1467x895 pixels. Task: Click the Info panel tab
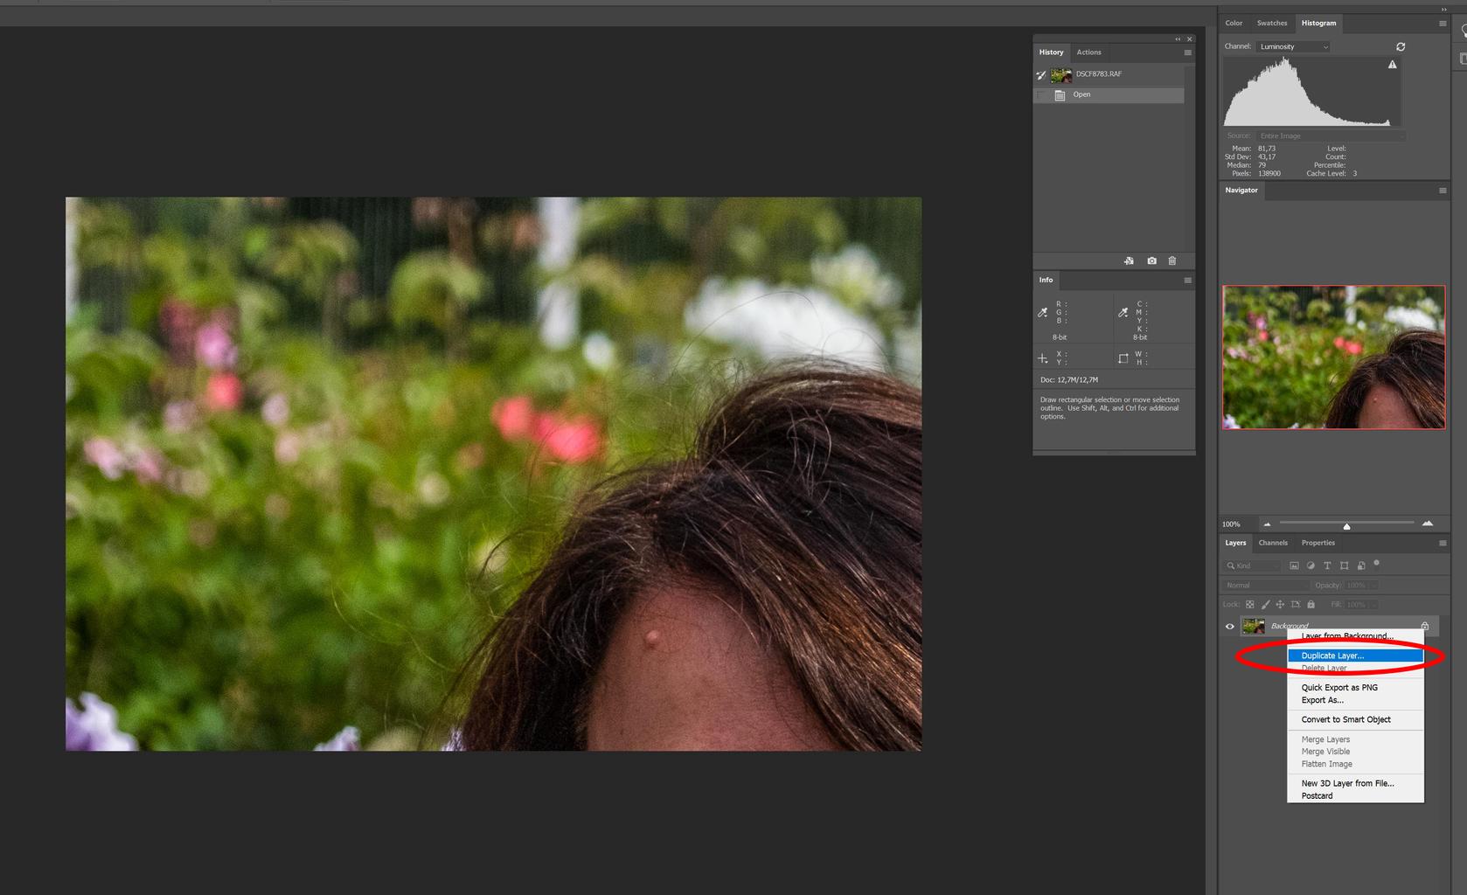1046,280
